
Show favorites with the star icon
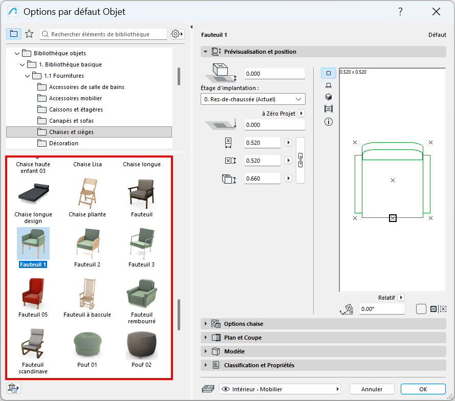click(x=29, y=34)
